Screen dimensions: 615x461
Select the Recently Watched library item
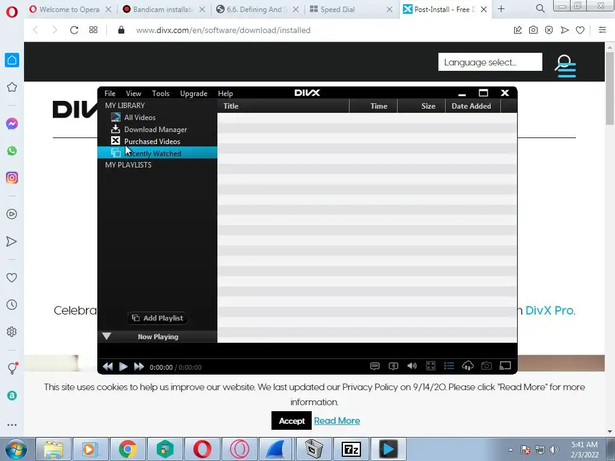point(157,153)
